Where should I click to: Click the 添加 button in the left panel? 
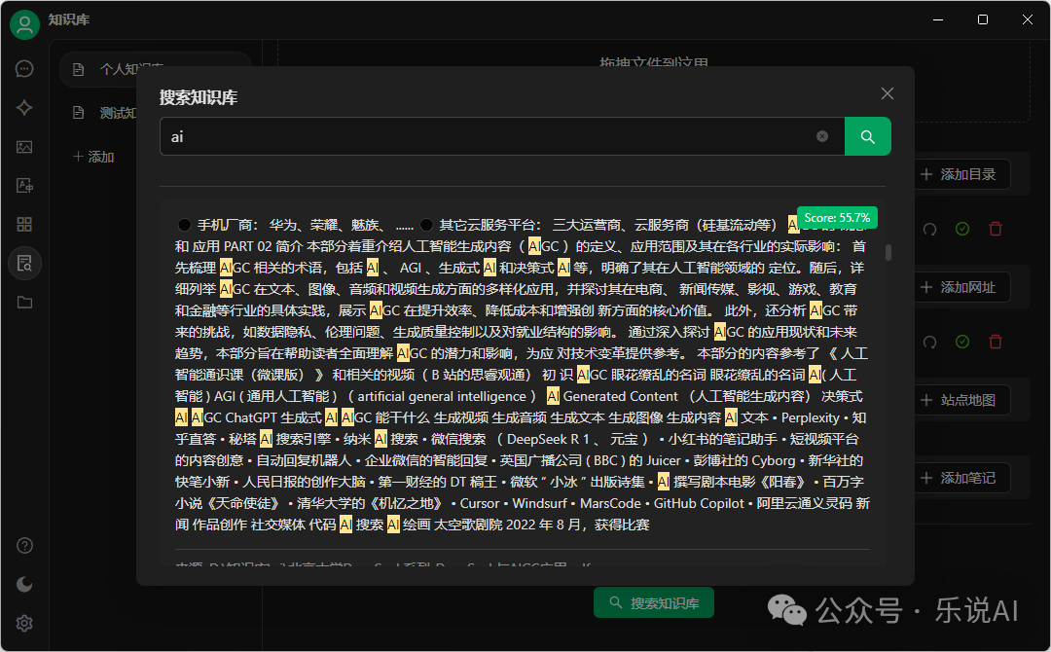coord(93,157)
